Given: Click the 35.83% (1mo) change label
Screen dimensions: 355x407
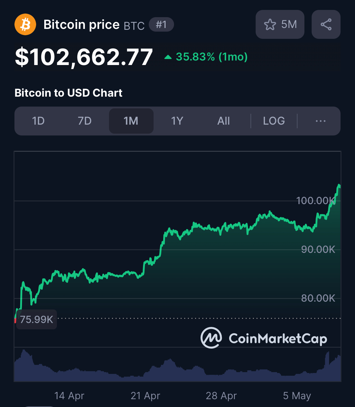Looking at the screenshot, I should point(212,57).
